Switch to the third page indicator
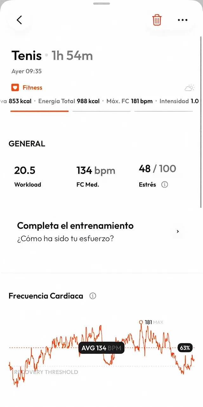203x407 pixels. point(163,111)
